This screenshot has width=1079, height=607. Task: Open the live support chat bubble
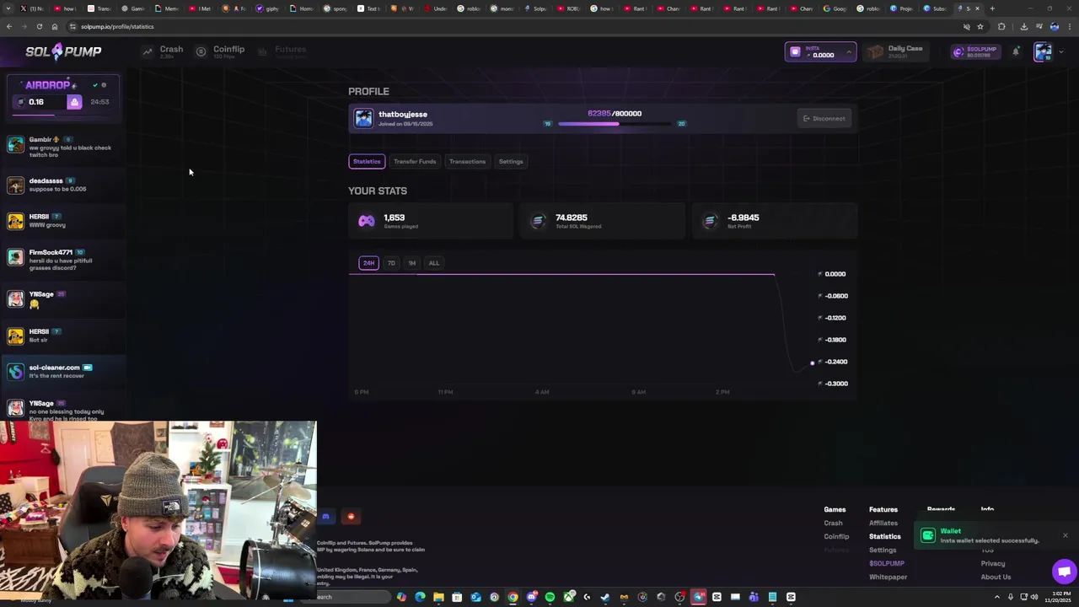click(x=1064, y=572)
